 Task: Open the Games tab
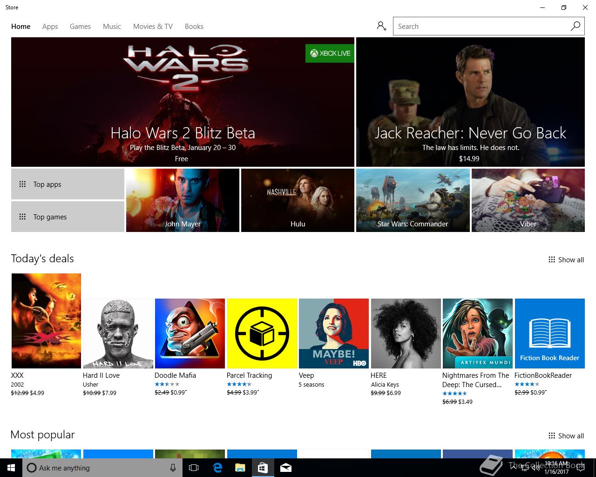(x=80, y=27)
